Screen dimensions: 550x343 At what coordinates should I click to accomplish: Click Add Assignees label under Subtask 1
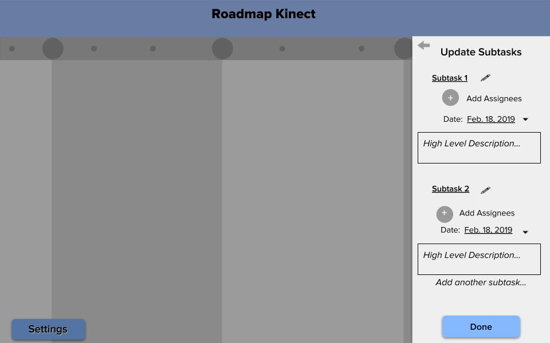tap(494, 99)
